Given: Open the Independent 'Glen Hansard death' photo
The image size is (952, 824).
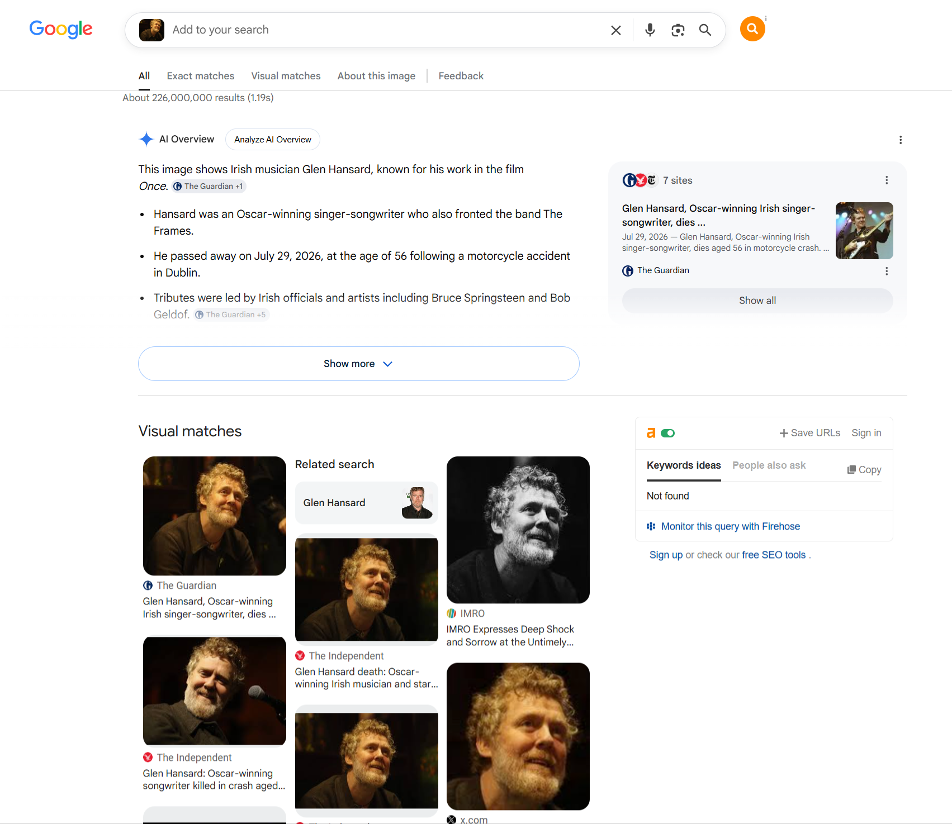Looking at the screenshot, I should (367, 589).
